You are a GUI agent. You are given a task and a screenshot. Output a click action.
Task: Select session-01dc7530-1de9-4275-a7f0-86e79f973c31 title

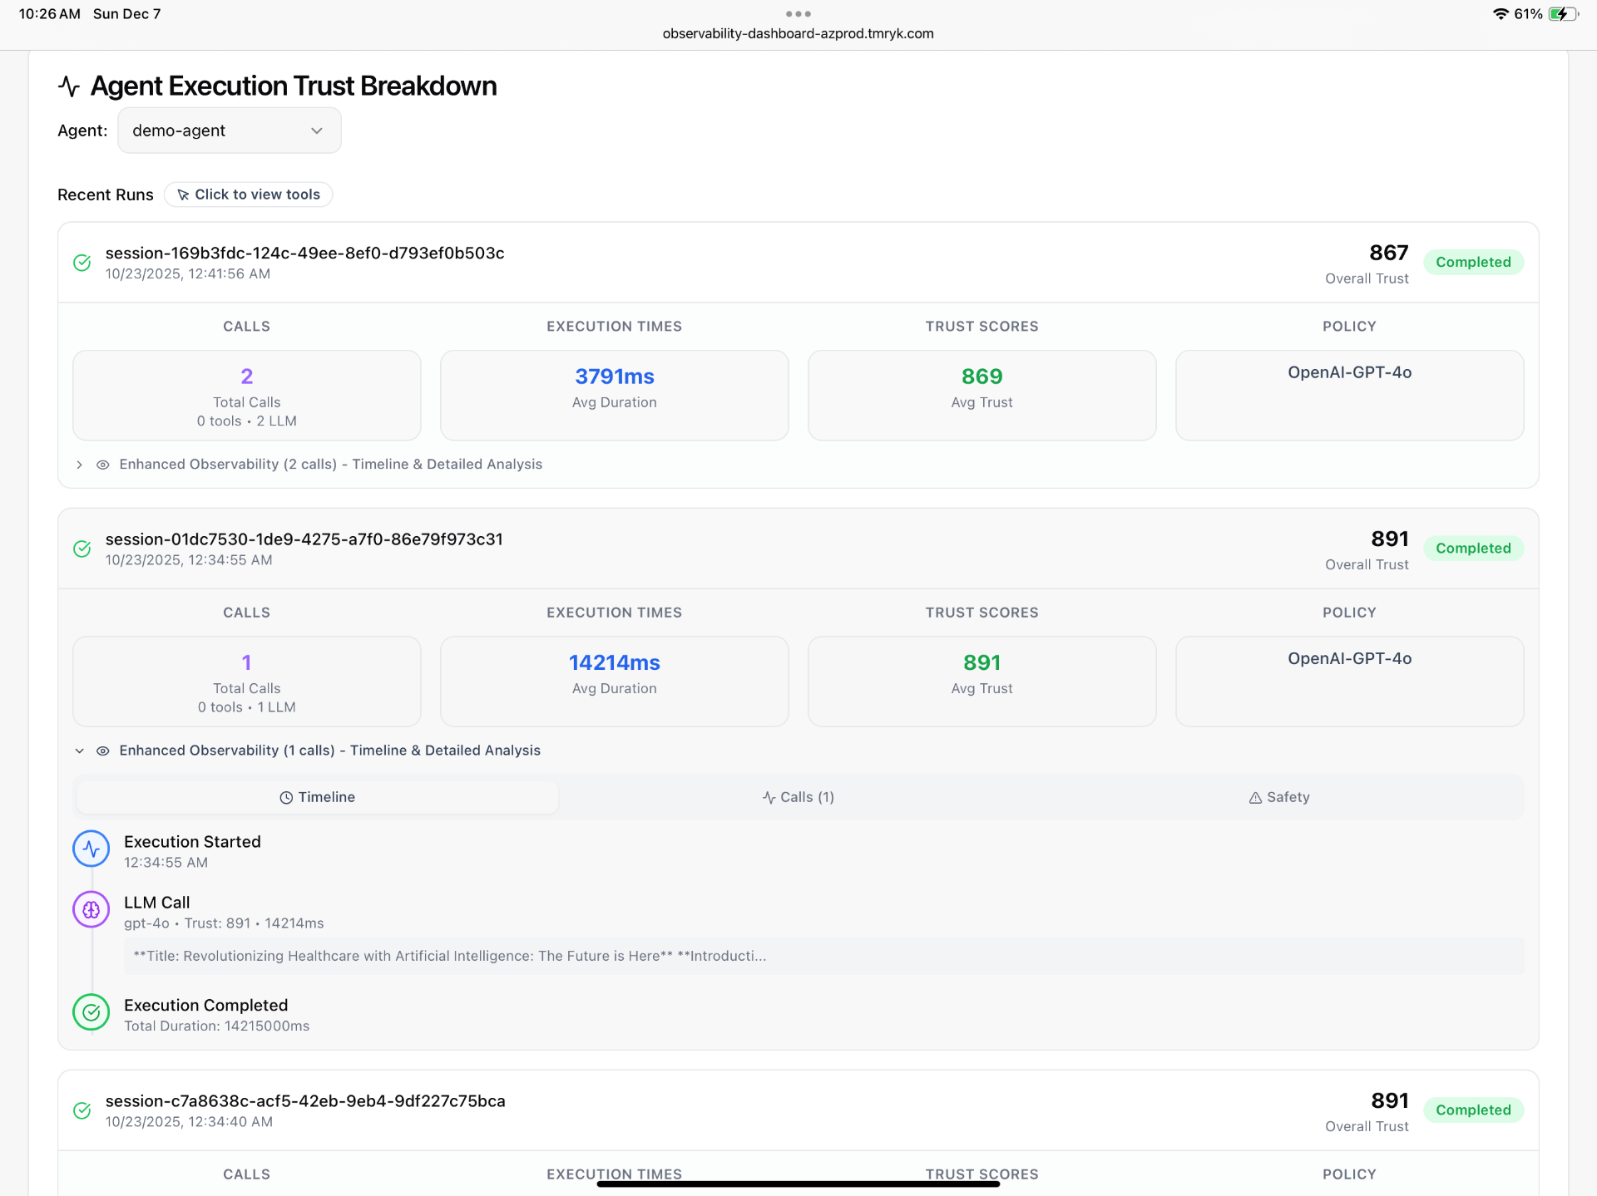[304, 539]
